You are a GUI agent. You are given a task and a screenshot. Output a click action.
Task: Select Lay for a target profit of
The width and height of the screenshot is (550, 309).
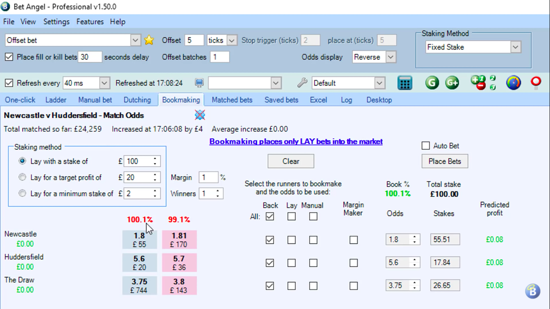click(x=23, y=177)
